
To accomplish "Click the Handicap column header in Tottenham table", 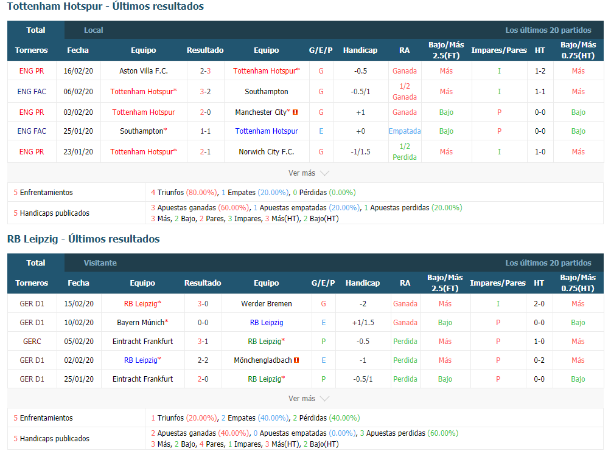I will (x=360, y=50).
